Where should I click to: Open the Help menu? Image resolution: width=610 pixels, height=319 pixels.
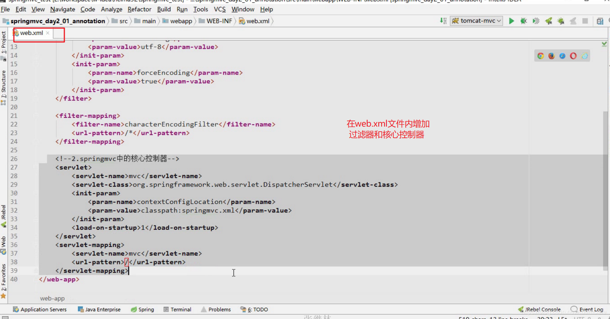(266, 9)
